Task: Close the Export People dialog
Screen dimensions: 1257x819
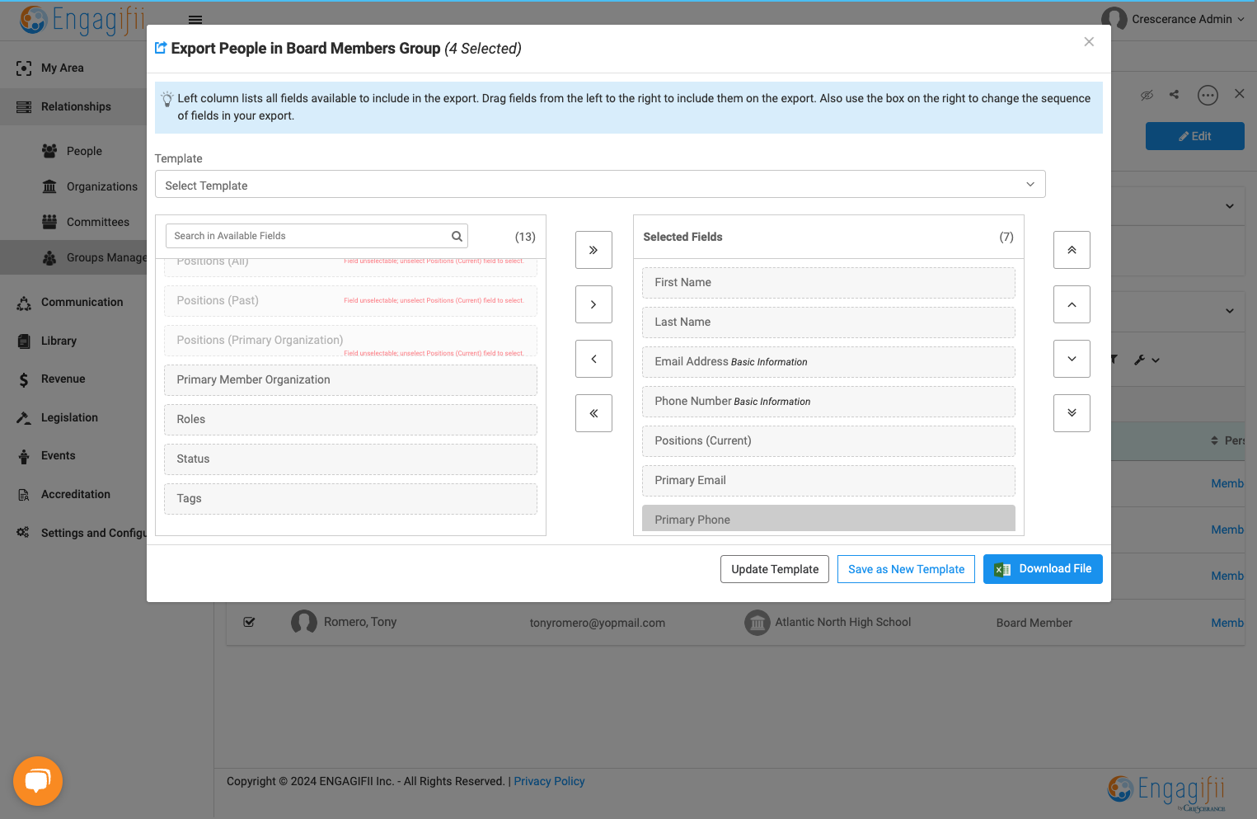Action: [x=1089, y=42]
